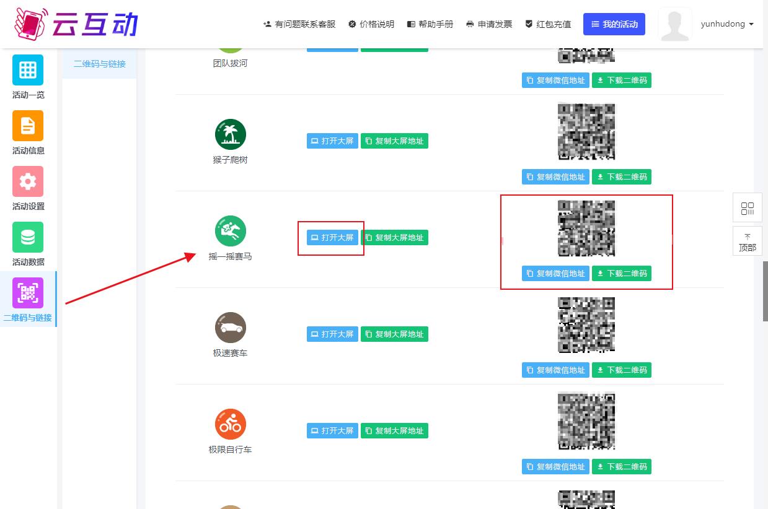768x509 pixels.
Task: Click 下载二维码 for 极速赛车
Action: pyautogui.click(x=622, y=370)
